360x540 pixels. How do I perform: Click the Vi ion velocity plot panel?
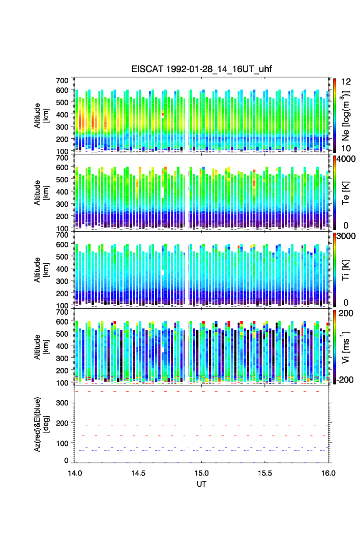(x=201, y=347)
